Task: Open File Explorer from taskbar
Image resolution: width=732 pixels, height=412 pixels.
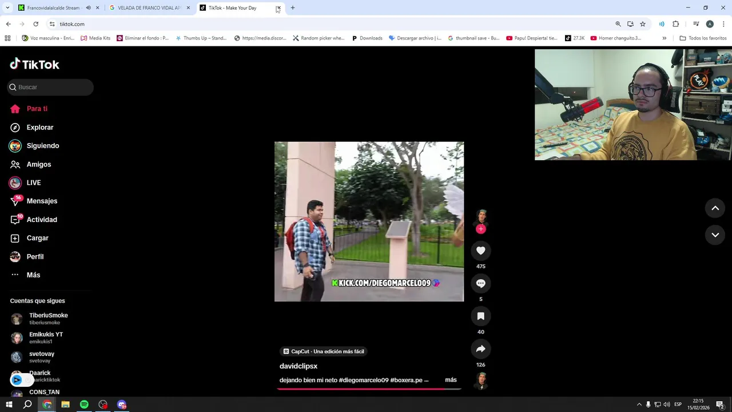Action: (65, 405)
